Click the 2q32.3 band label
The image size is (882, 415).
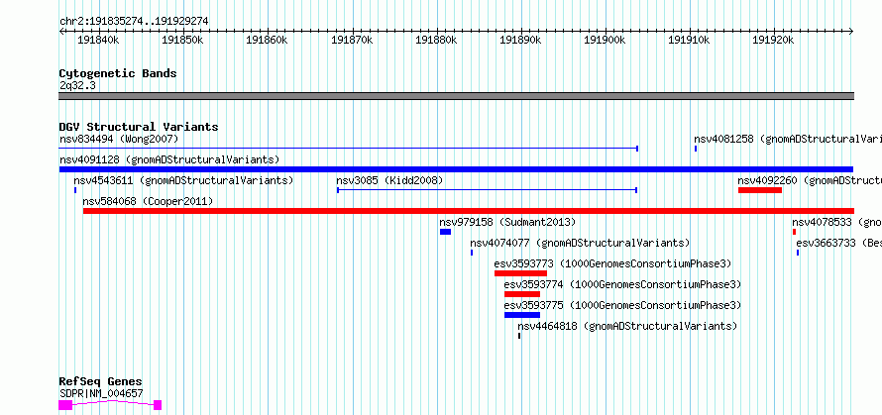[77, 85]
